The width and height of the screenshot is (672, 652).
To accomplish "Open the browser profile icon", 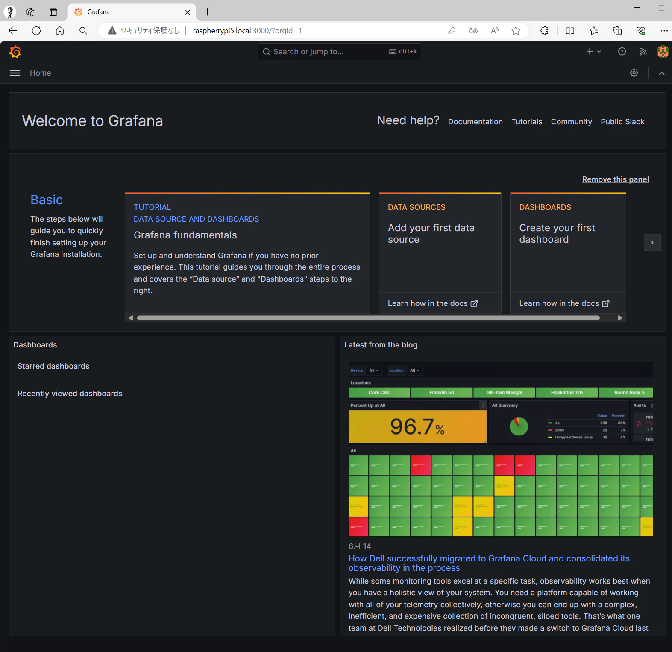I will (10, 12).
